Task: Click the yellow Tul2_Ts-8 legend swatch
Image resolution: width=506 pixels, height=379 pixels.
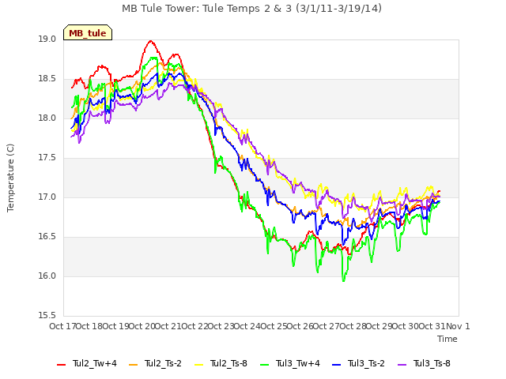Action: (199, 365)
